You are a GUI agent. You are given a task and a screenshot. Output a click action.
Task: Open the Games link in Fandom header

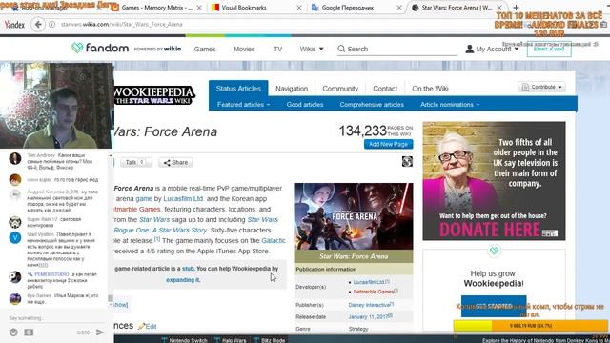point(205,49)
